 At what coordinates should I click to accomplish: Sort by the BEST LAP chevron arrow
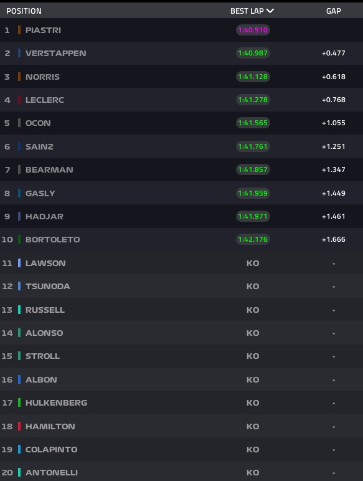click(x=270, y=11)
